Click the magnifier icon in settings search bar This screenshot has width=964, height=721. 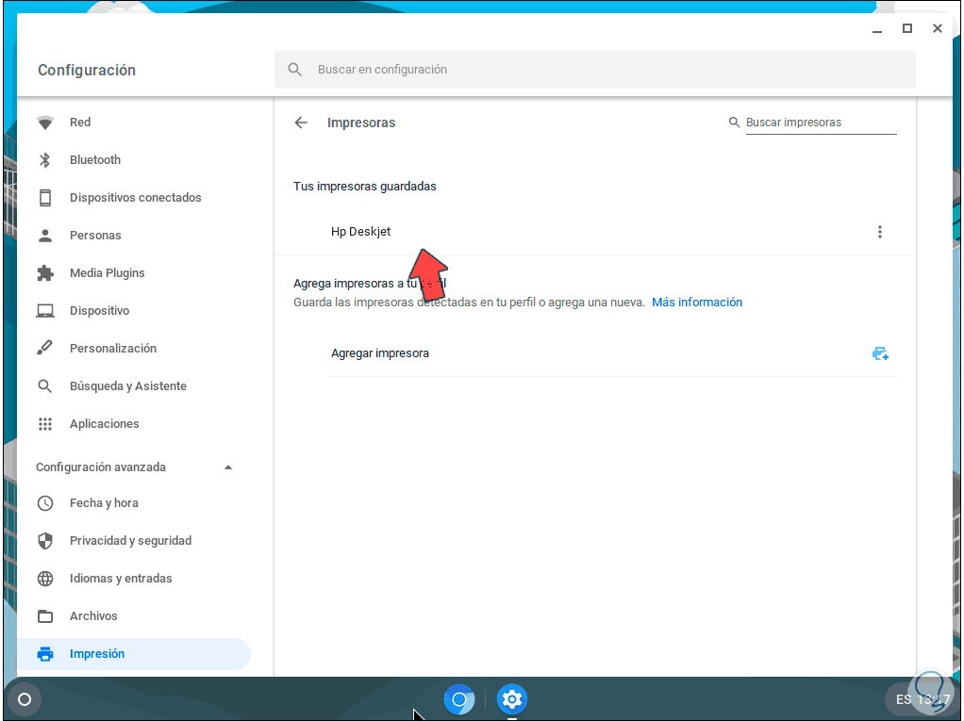tap(294, 70)
